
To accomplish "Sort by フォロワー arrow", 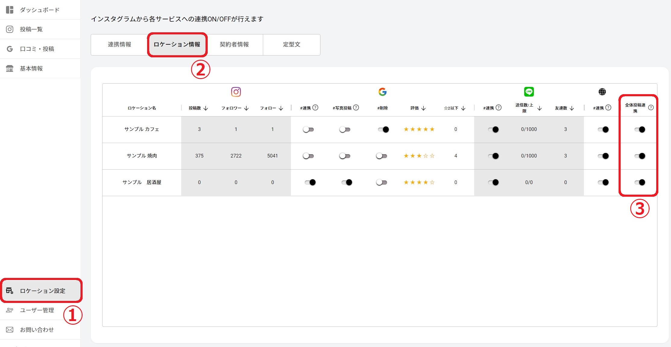I will (x=246, y=108).
